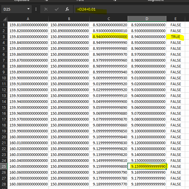Click cell with value 9.14999999999810
This screenshot has width=189, height=189.
(x=109, y=161)
